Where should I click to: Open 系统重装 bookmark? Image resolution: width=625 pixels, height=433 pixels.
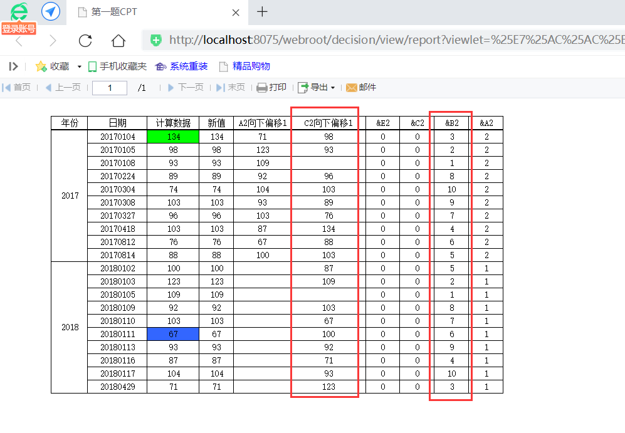tap(181, 66)
